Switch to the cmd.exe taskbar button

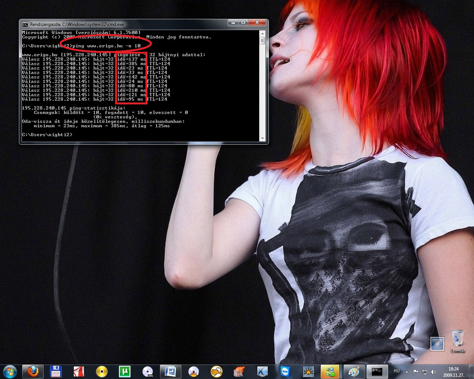click(x=377, y=371)
